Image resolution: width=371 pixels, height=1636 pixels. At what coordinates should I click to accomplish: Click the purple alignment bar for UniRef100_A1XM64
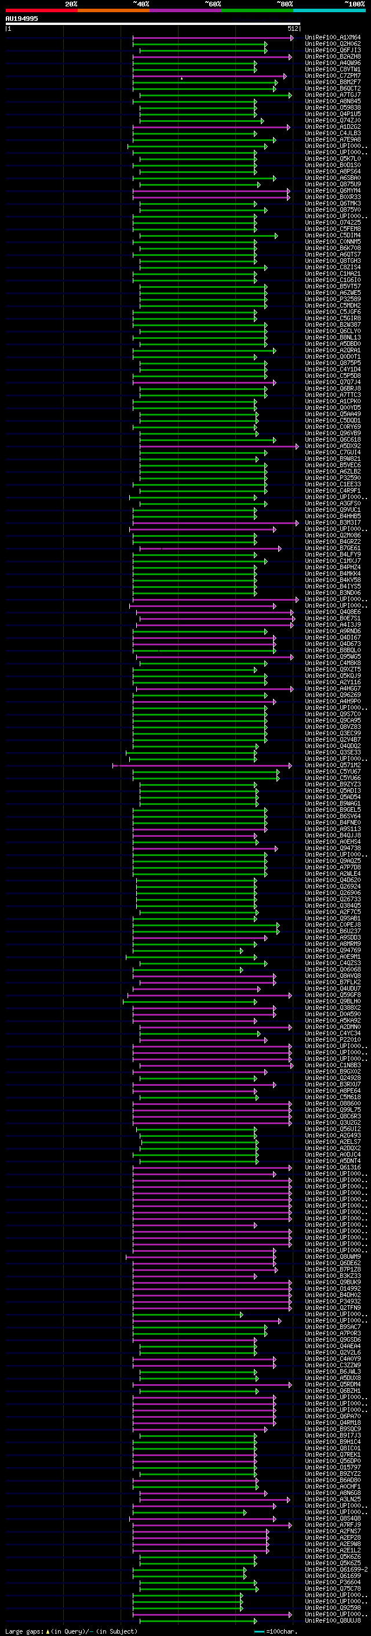(x=213, y=38)
